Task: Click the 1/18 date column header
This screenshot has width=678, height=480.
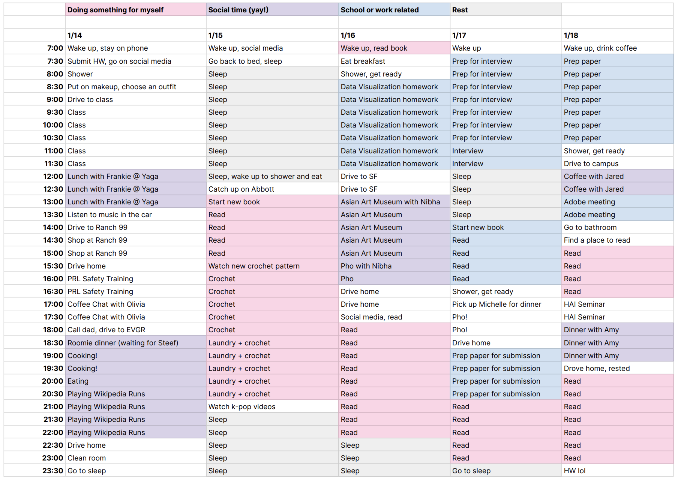Action: pyautogui.click(x=617, y=35)
